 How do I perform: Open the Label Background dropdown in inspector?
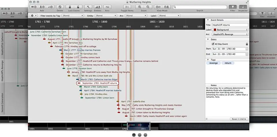pos(230,30)
